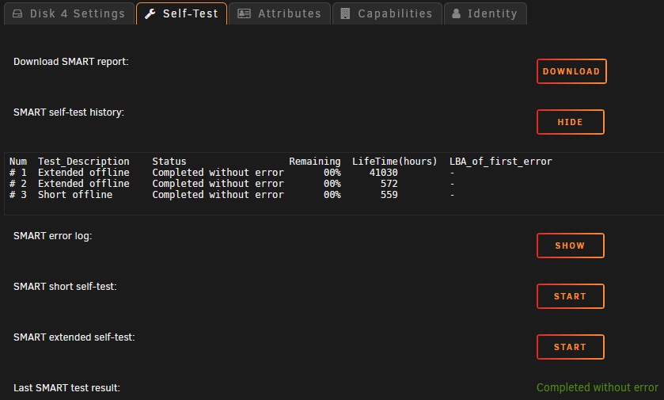Click the building icon on Capabilities tab

pyautogui.click(x=345, y=14)
